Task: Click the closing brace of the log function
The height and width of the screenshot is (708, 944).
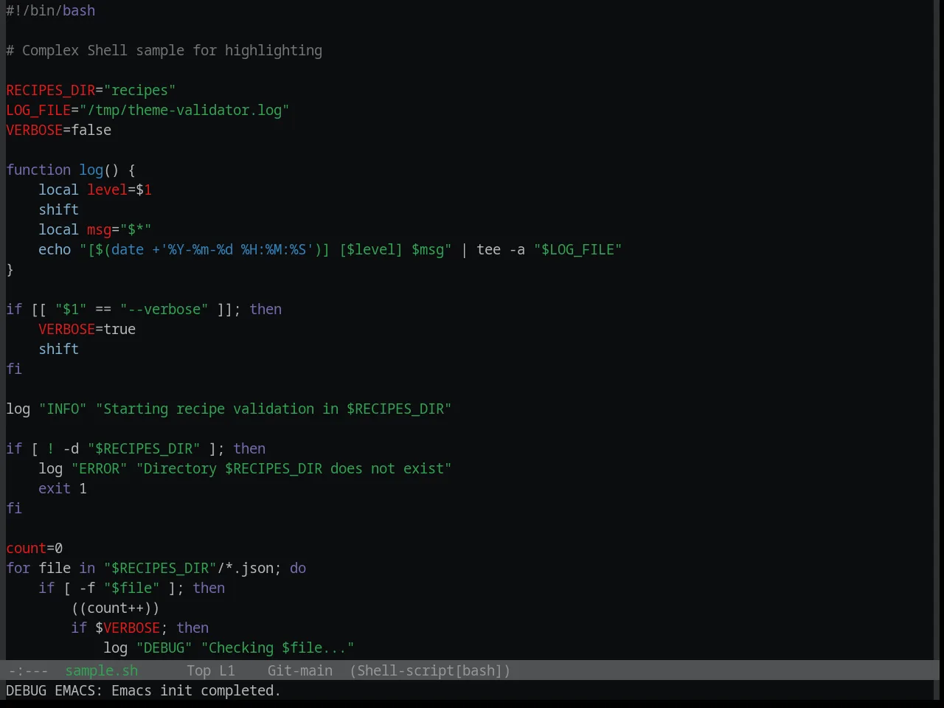Action: [x=10, y=269]
